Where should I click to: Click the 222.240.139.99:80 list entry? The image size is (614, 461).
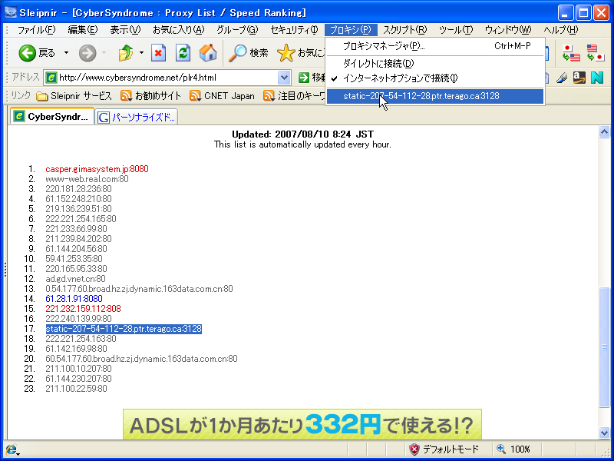78,319
